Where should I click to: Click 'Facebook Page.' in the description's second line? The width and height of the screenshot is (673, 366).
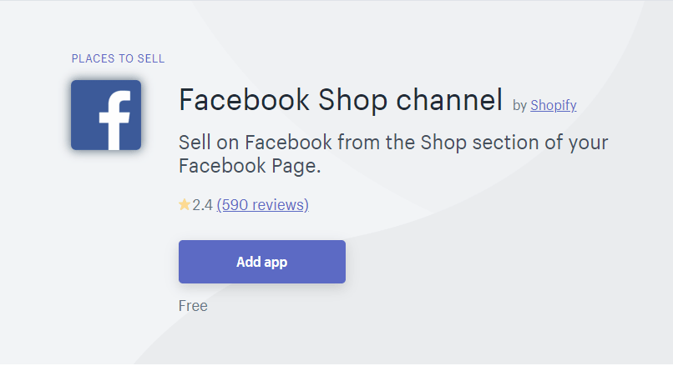click(250, 166)
